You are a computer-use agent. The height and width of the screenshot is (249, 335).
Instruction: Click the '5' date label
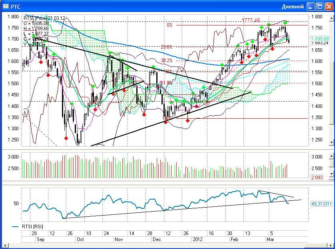pyautogui.click(x=271, y=233)
